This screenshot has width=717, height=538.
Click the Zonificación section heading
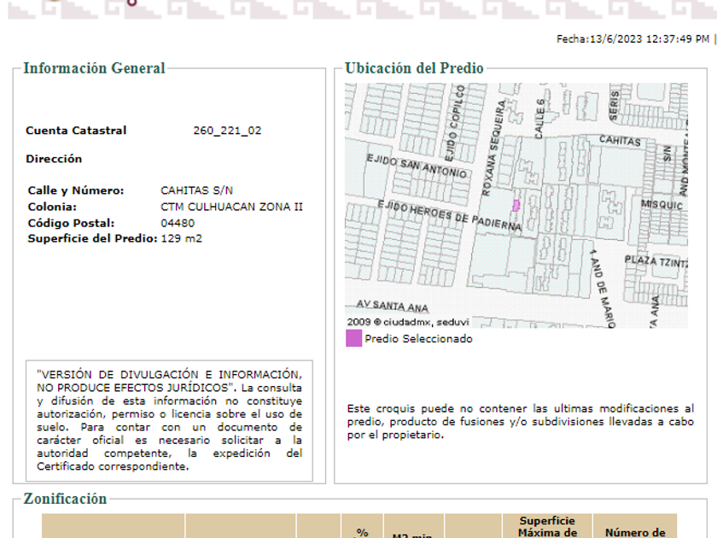click(65, 499)
